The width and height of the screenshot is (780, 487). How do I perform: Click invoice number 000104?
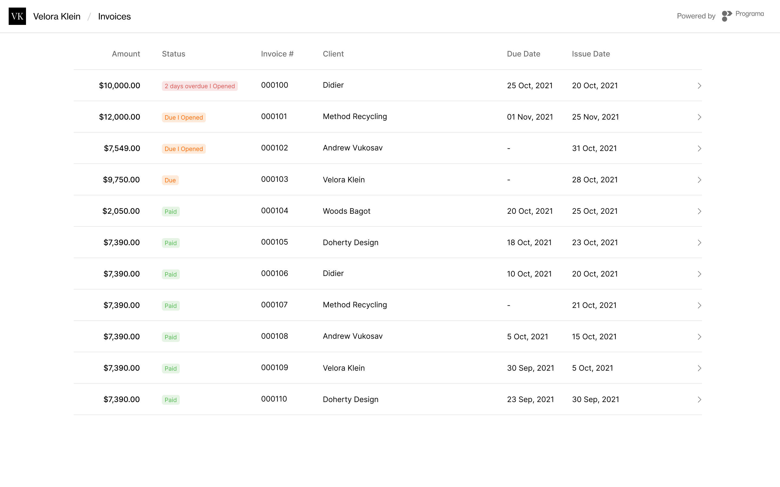coord(275,211)
